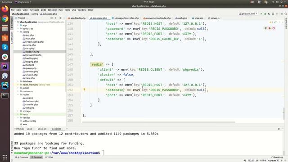Open the VCS menu
This screenshot has width=288, height=162.
74,10
